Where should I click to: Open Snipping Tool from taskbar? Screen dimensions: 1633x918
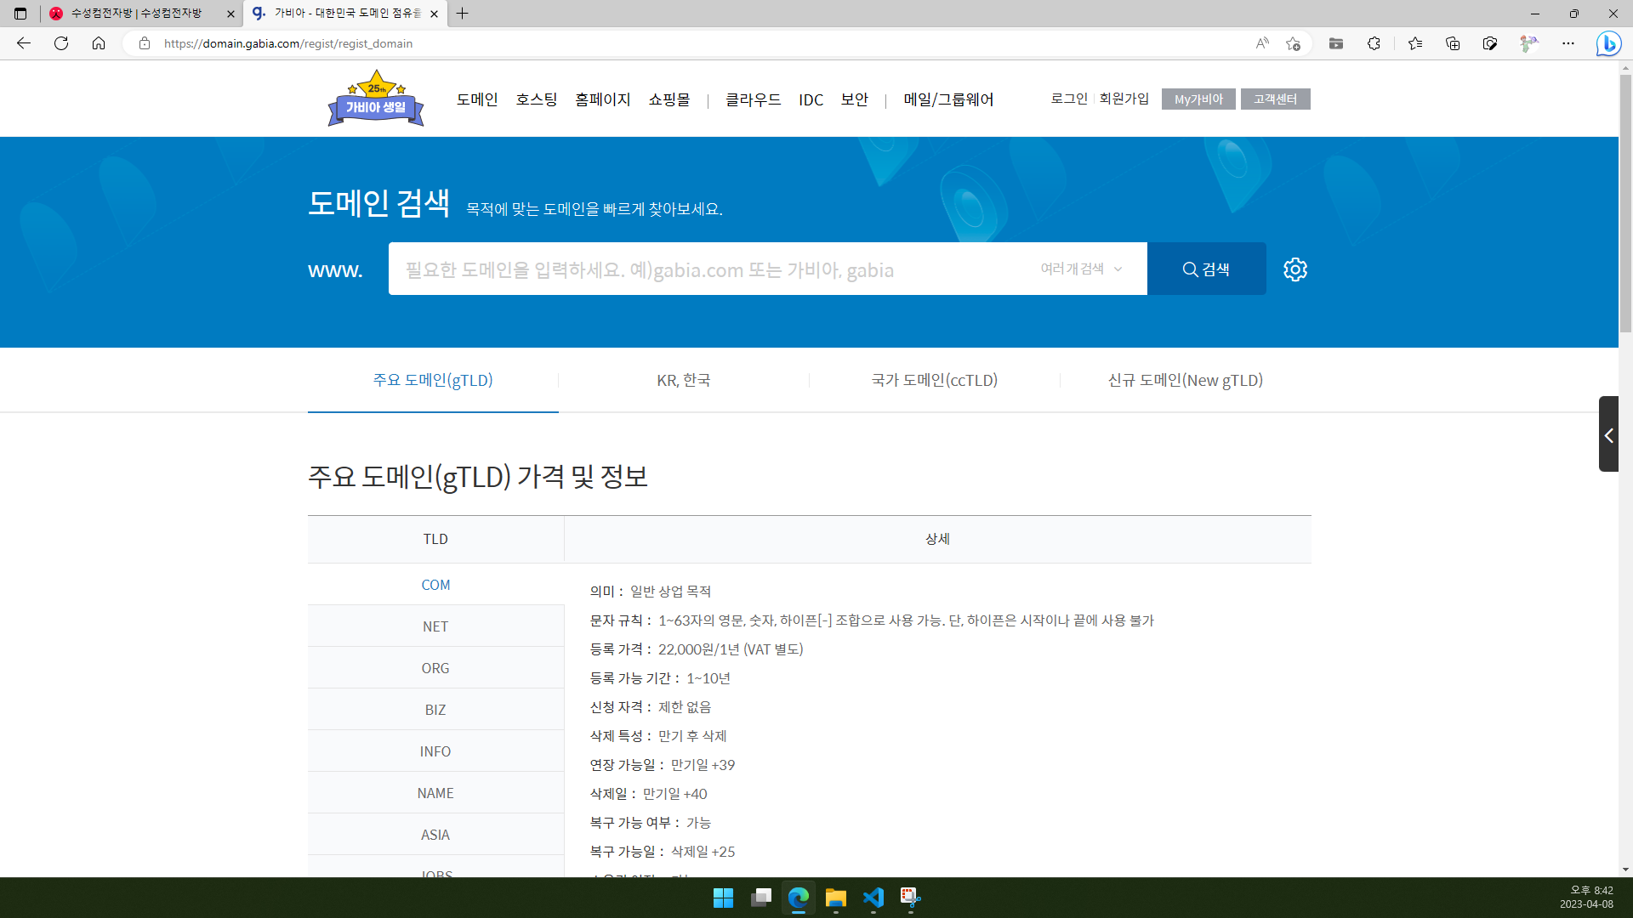pyautogui.click(x=911, y=898)
